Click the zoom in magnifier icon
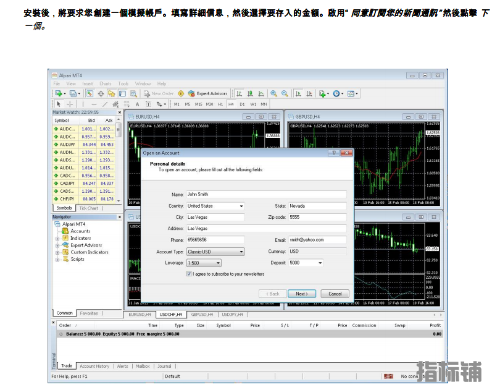 [x=273, y=94]
